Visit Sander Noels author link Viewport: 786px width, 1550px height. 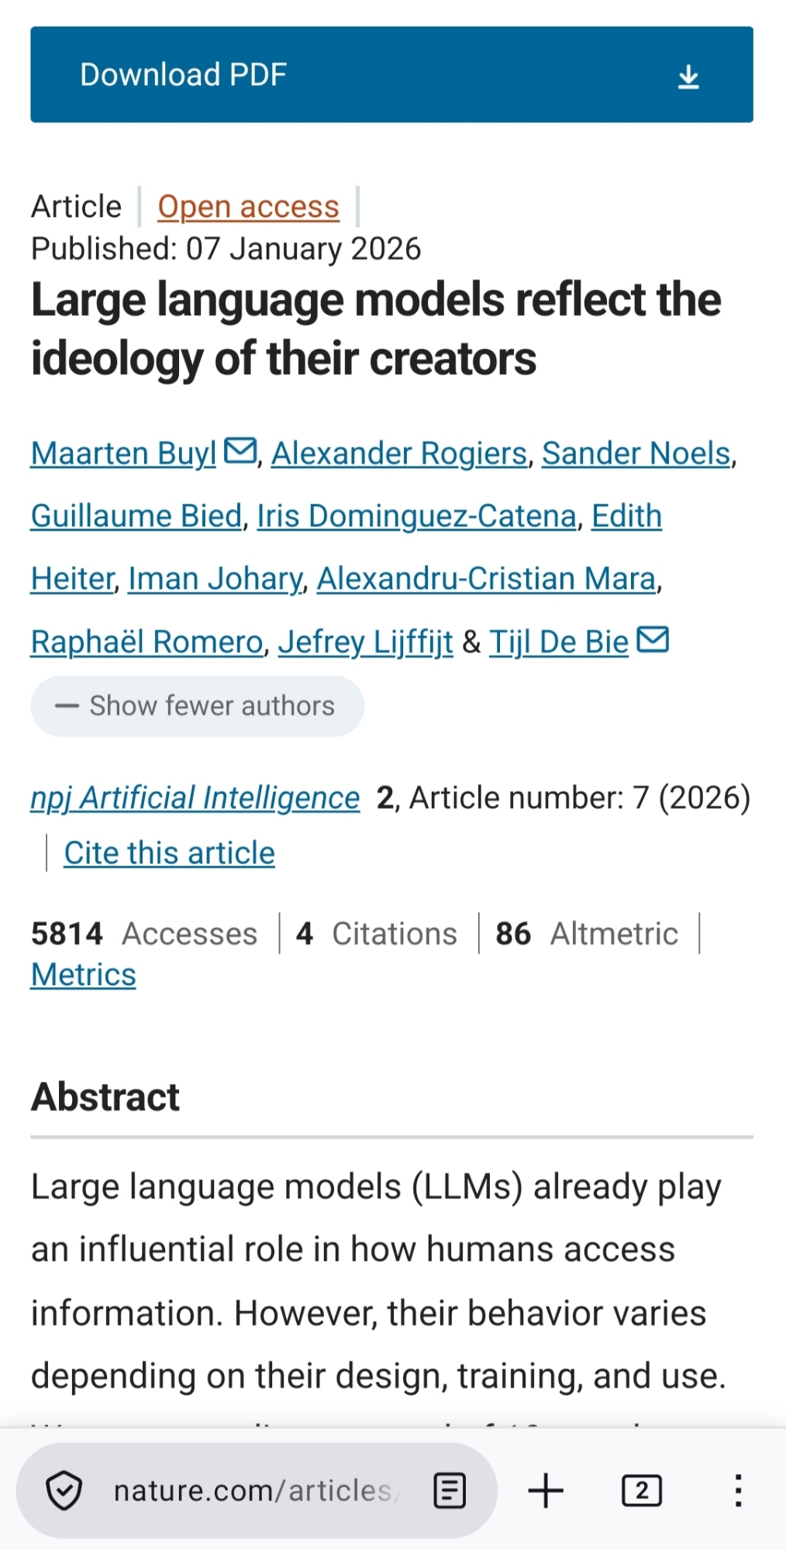pyautogui.click(x=636, y=453)
